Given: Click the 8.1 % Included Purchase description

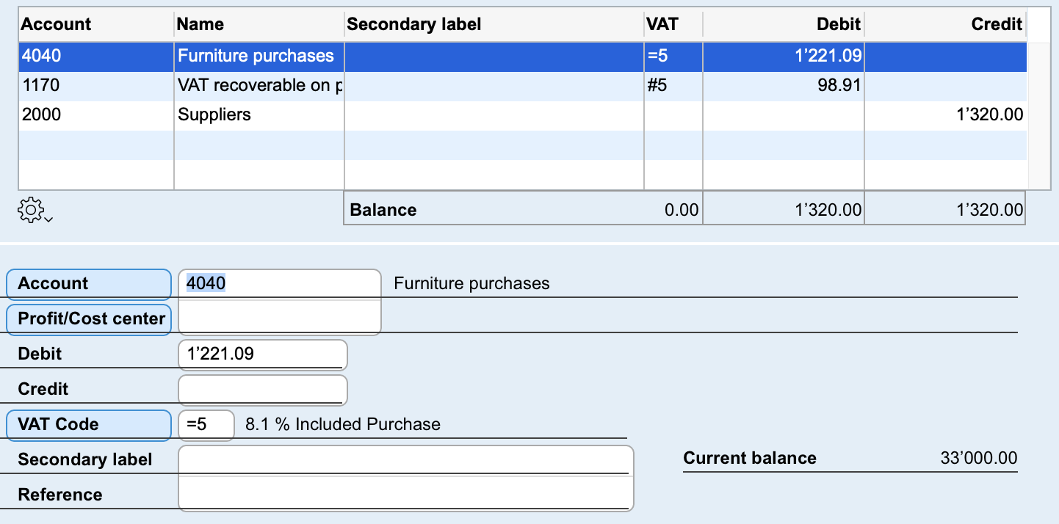Looking at the screenshot, I should [343, 425].
